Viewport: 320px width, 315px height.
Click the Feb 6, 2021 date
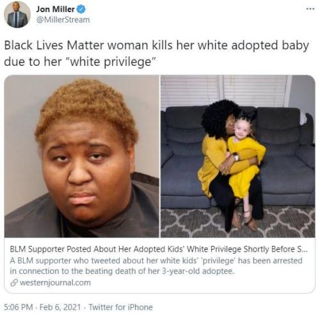60,307
